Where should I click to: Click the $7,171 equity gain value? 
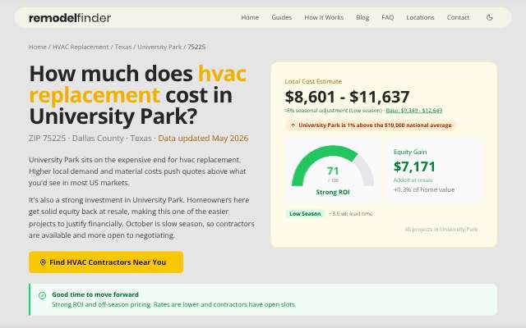[x=414, y=166]
